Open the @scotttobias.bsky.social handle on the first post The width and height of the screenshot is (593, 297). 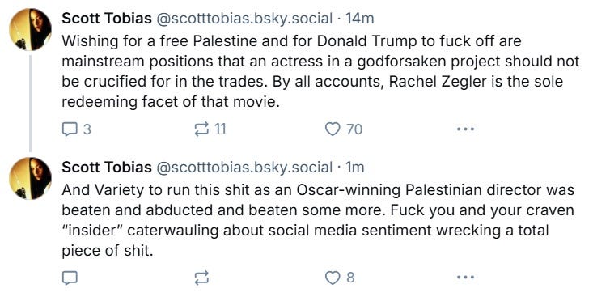pyautogui.click(x=244, y=19)
